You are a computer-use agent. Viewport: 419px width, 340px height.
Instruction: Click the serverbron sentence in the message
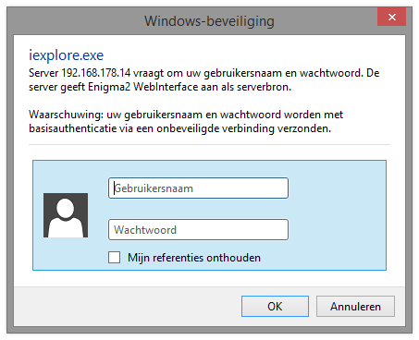tap(160, 87)
